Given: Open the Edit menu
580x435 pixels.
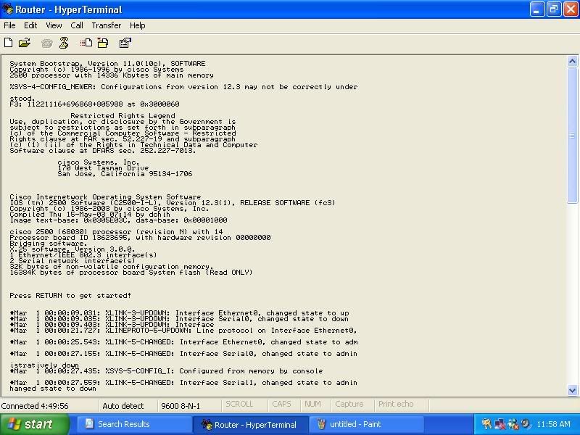Looking at the screenshot, I should pyautogui.click(x=30, y=25).
